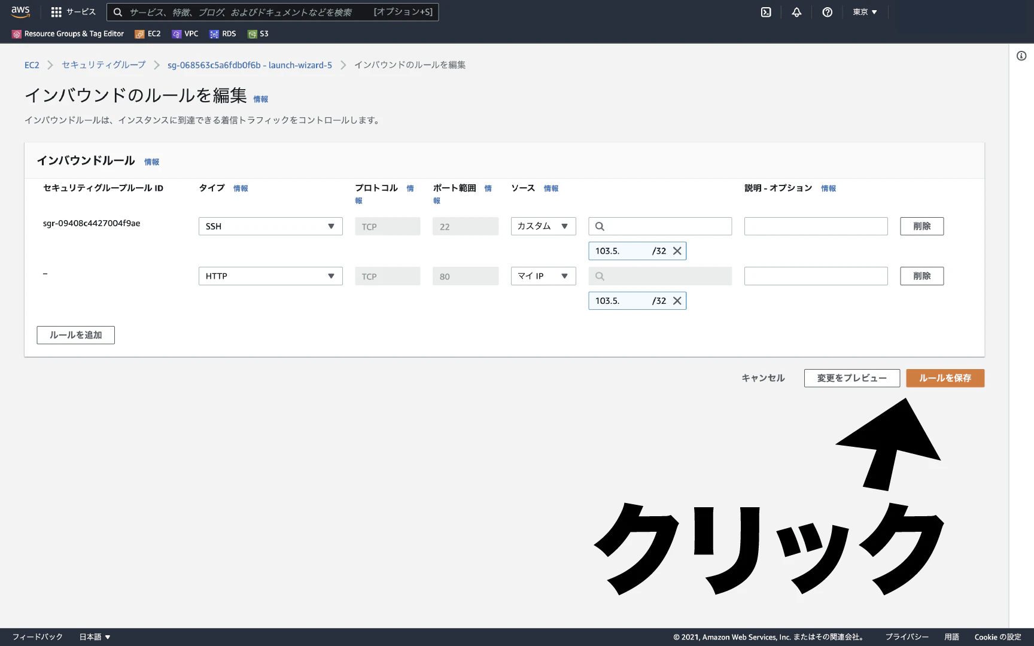
Task: Click the 情報 link next to 説明 - オプション
Action: (828, 188)
